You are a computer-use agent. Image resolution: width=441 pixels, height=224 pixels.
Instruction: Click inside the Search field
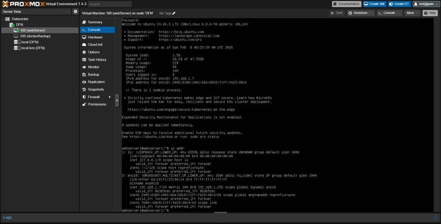coord(110,4)
